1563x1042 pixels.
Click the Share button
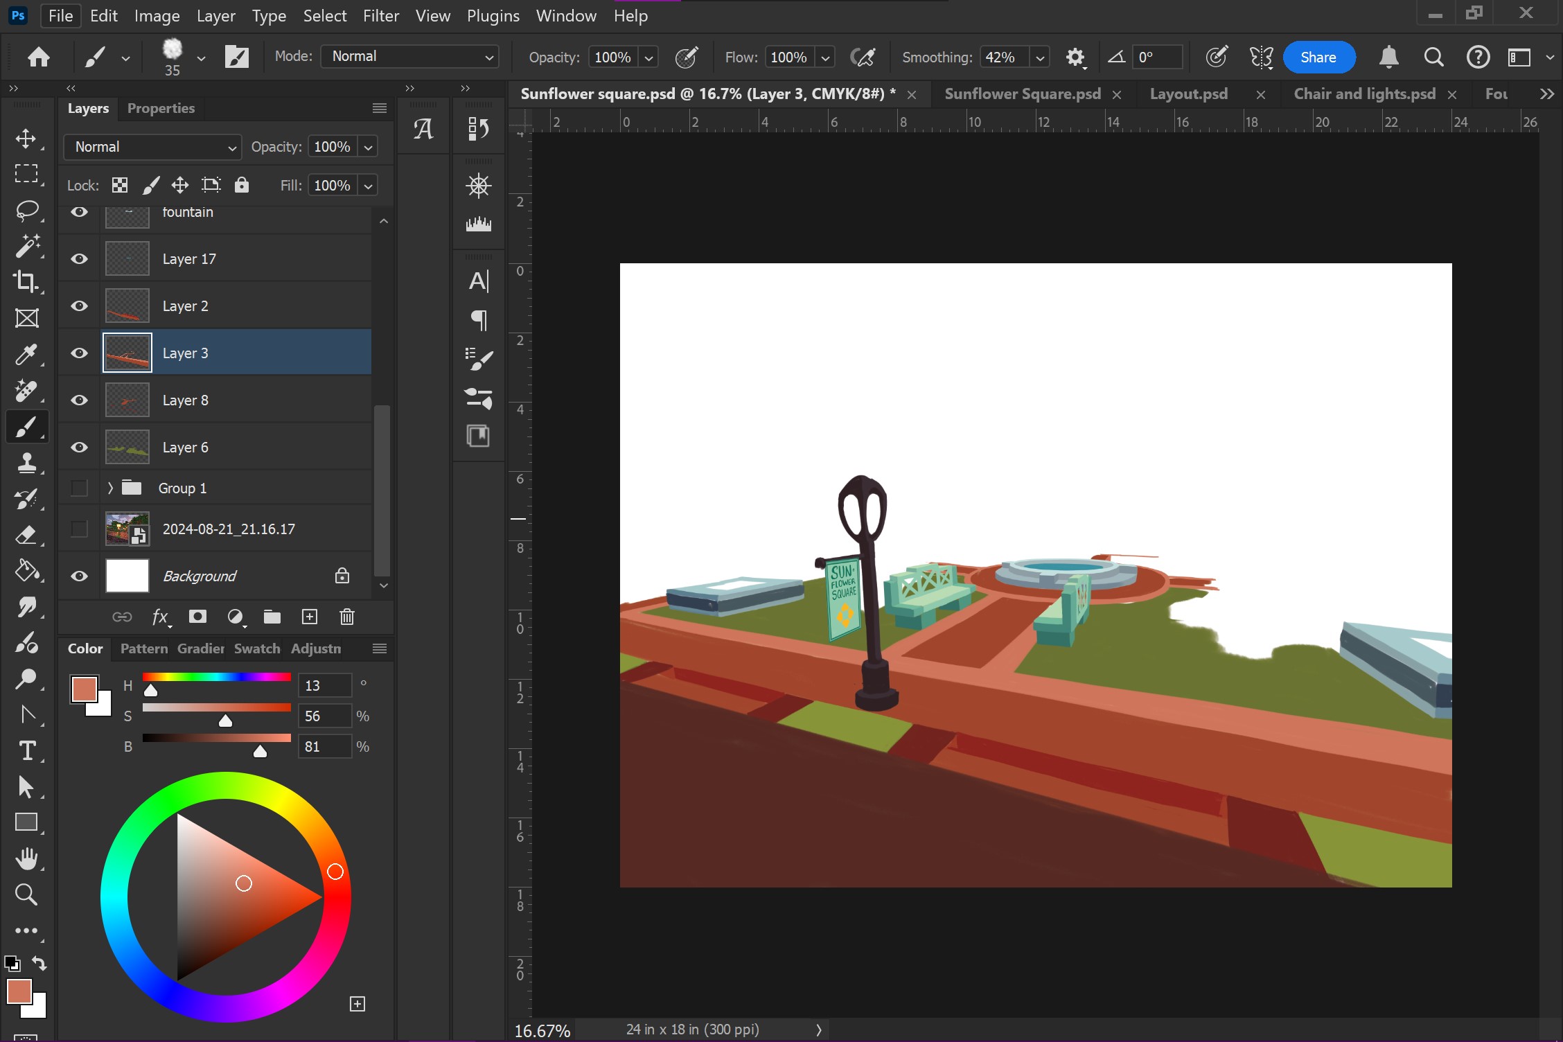tap(1318, 58)
